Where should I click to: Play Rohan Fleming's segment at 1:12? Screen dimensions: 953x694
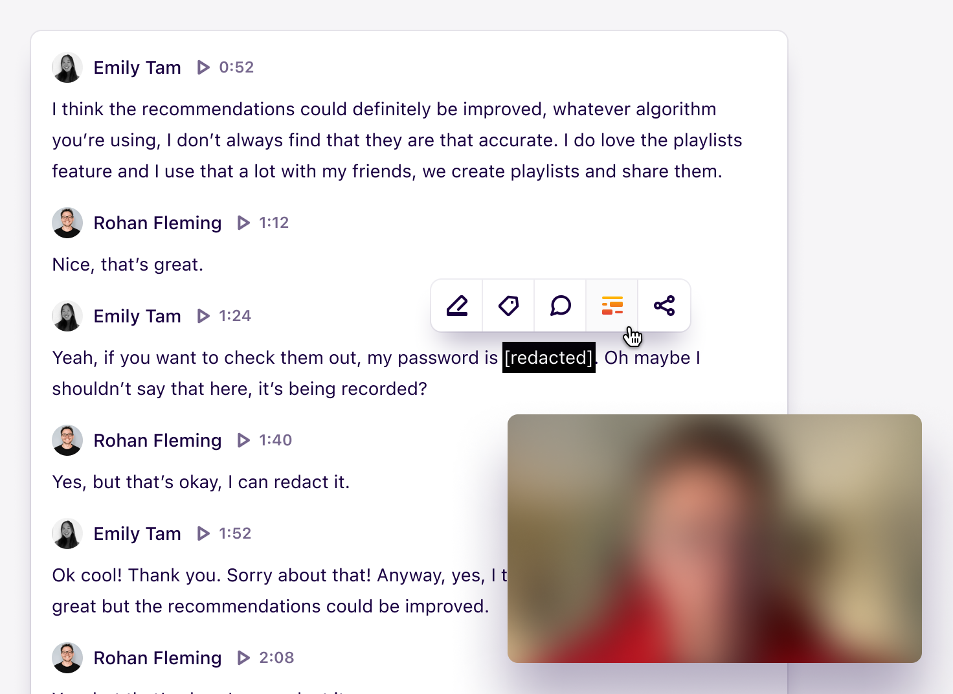(x=243, y=223)
